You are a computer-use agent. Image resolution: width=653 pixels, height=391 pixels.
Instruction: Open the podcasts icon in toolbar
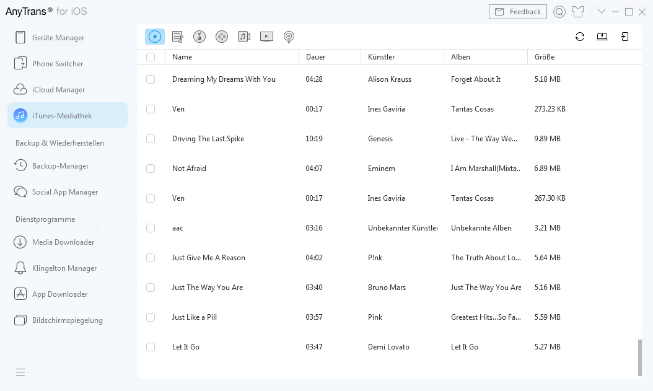(289, 37)
